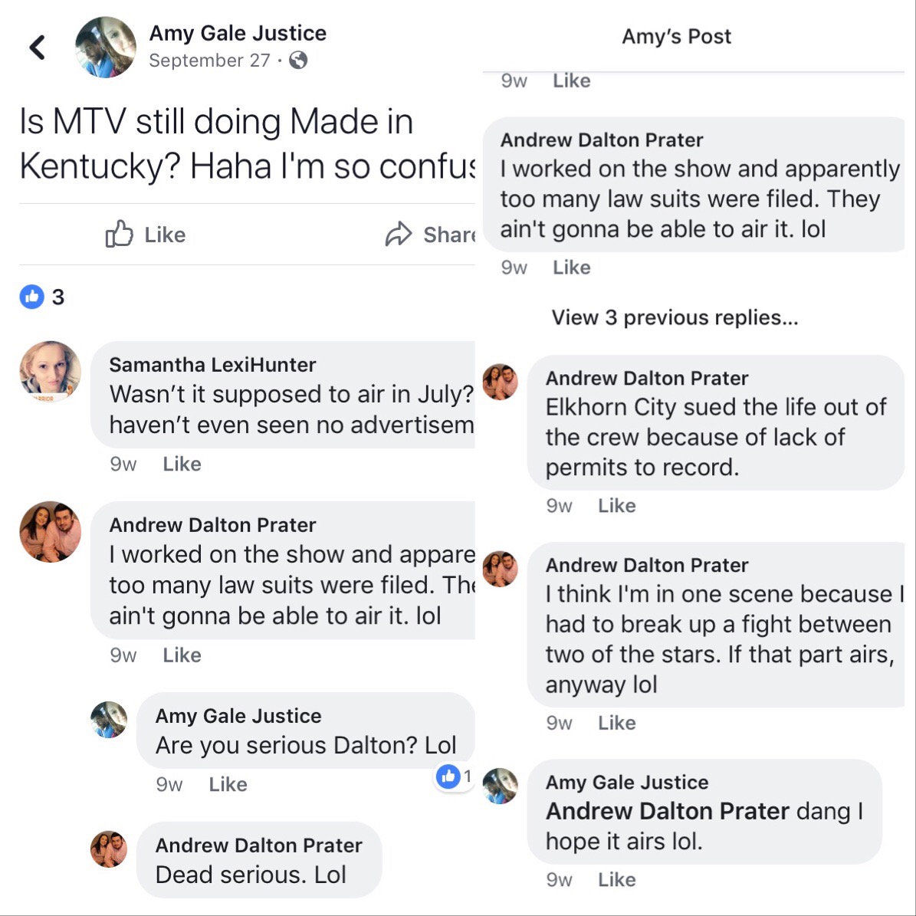Open Samantha LexiHunter's profile picture
The height and width of the screenshot is (916, 916).
(51, 372)
